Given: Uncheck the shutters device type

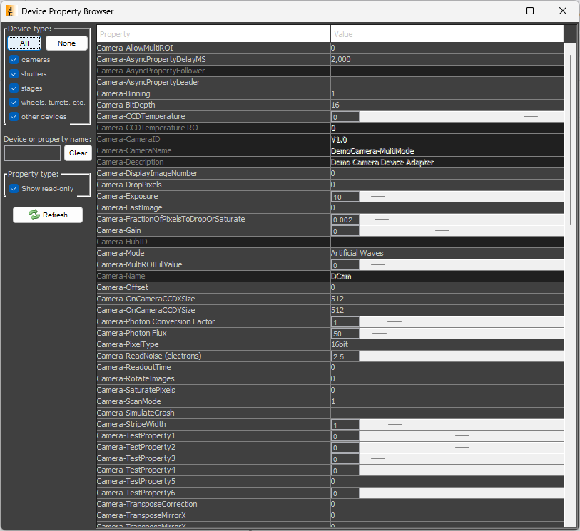Looking at the screenshot, I should 14,74.
